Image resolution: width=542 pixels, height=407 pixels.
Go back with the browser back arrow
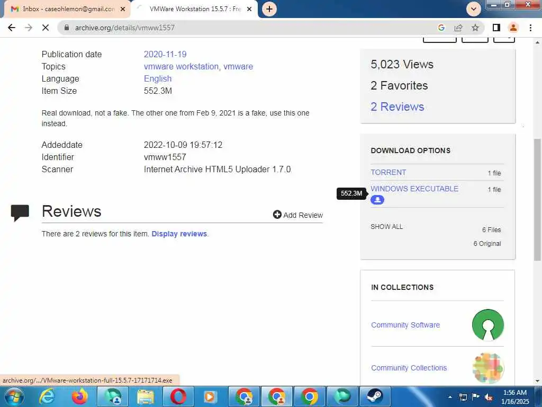pos(12,28)
